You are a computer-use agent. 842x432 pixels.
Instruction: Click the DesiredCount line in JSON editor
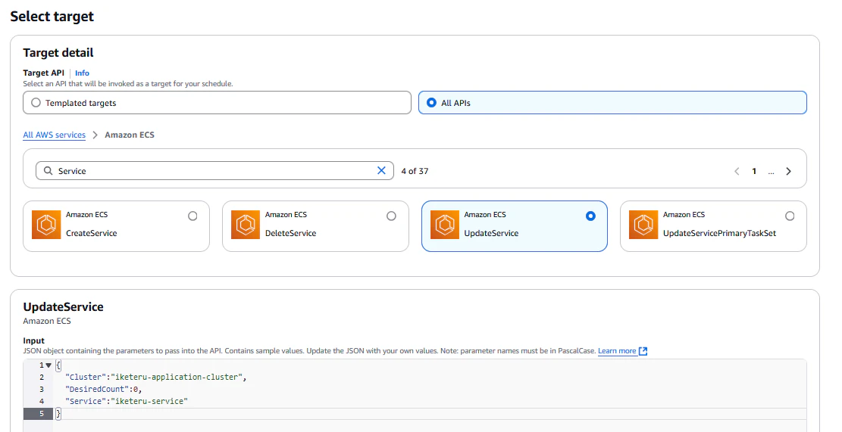pos(103,390)
